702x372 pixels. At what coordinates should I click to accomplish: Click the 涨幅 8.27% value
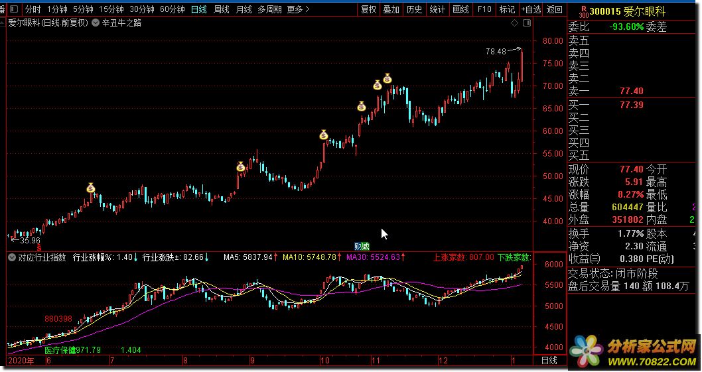pyautogui.click(x=630, y=195)
